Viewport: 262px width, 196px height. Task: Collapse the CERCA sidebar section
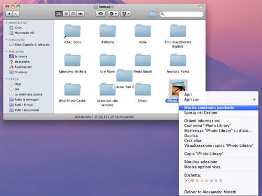pos(7,79)
